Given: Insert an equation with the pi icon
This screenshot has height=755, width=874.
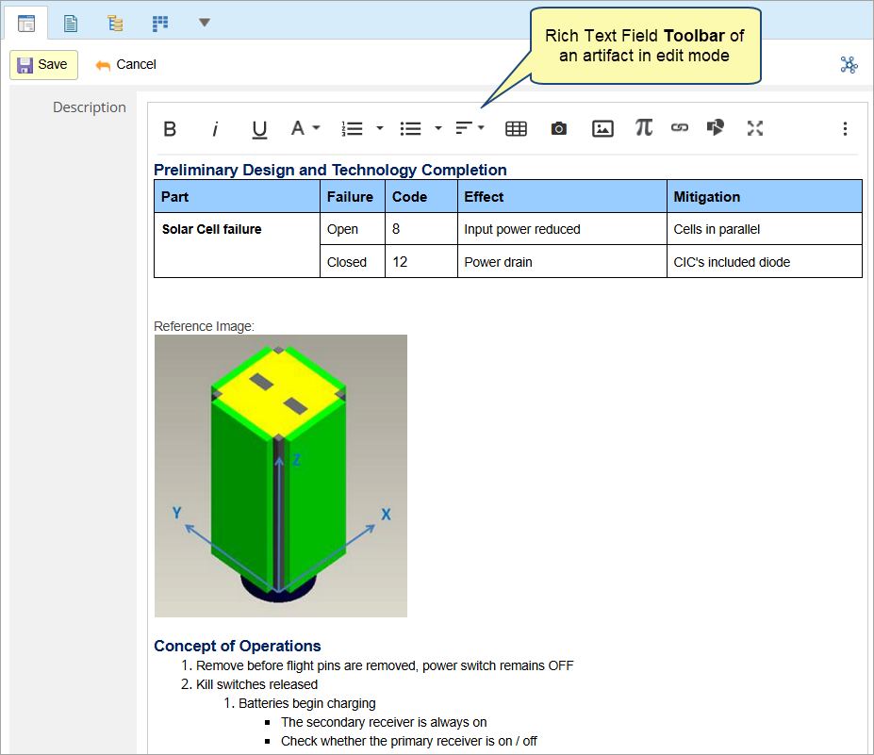Looking at the screenshot, I should tap(644, 127).
